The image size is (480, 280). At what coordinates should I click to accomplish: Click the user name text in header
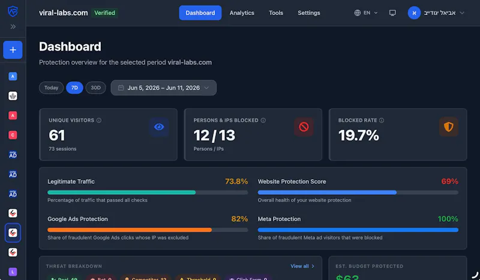[x=440, y=13]
